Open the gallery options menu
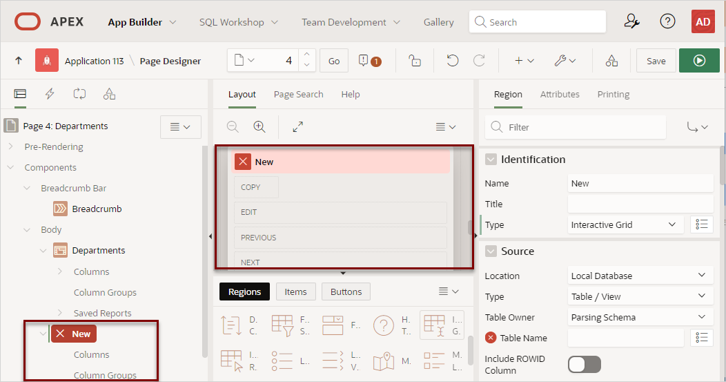Screen dimensions: 726x382 tap(448, 291)
